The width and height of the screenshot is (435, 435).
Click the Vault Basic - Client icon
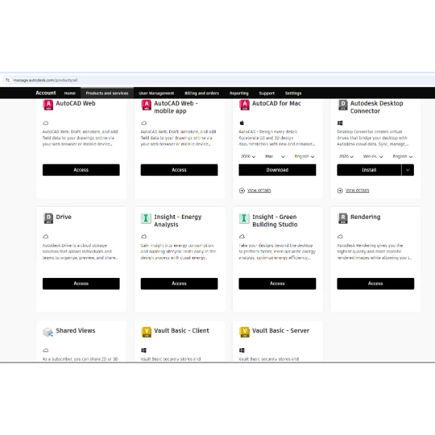tap(146, 332)
